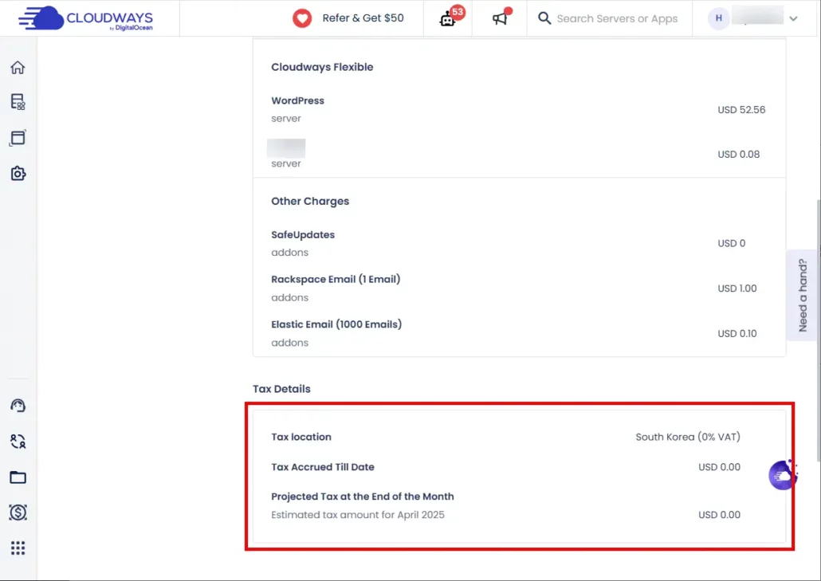Click the USD 0.10 Elastic Email amount
The image size is (821, 581).
737,333
